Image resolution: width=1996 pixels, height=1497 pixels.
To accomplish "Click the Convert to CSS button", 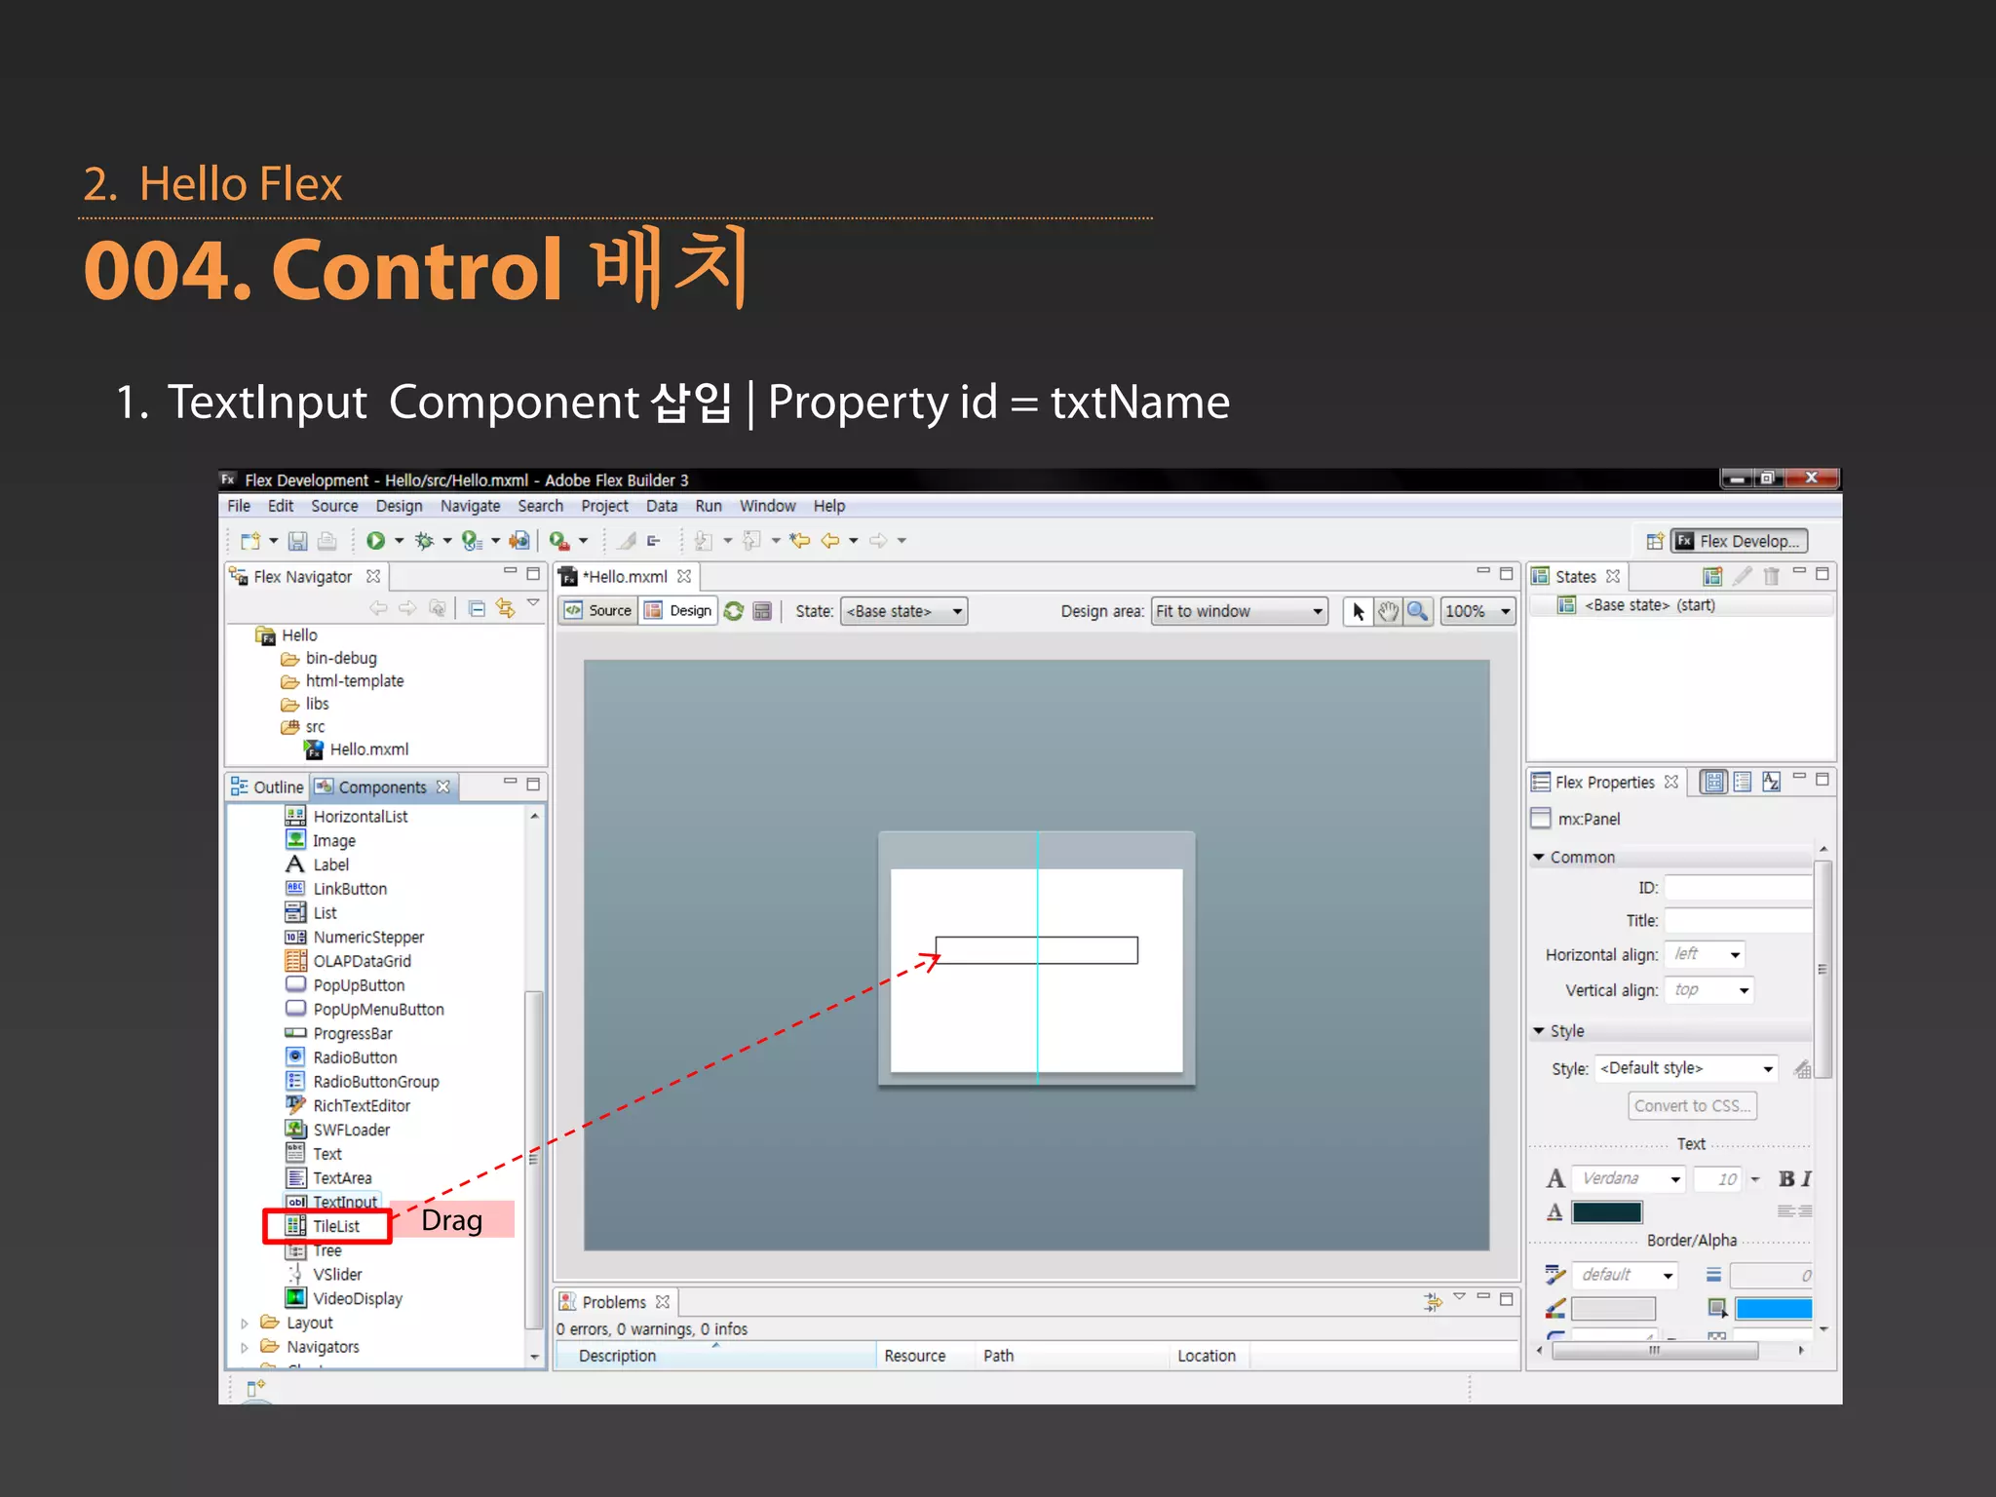I will pos(1692,1106).
